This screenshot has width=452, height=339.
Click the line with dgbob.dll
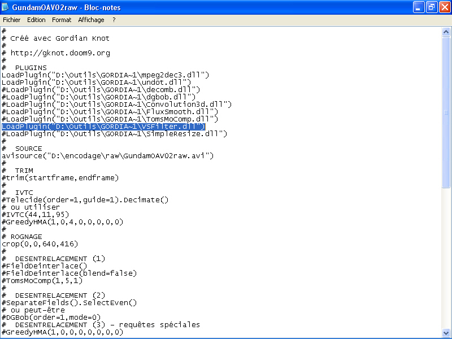pos(98,97)
